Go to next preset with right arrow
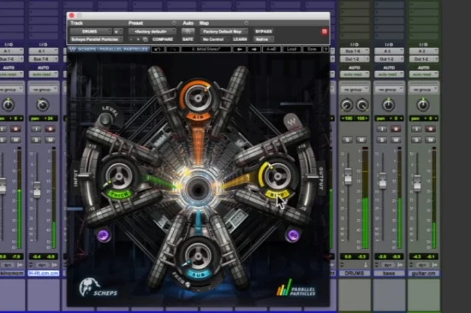471x313 pixels. coord(254,50)
